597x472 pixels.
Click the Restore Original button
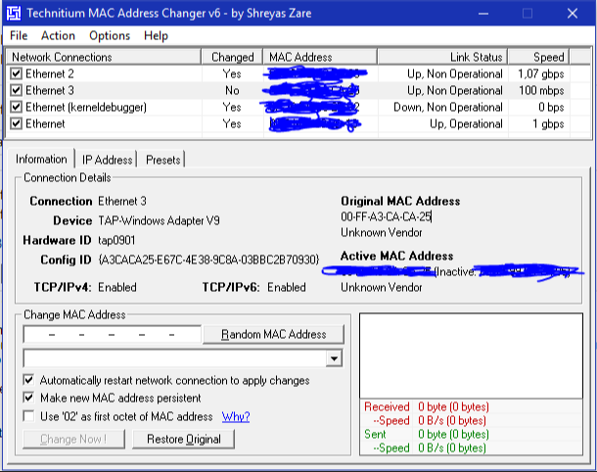pyautogui.click(x=184, y=440)
